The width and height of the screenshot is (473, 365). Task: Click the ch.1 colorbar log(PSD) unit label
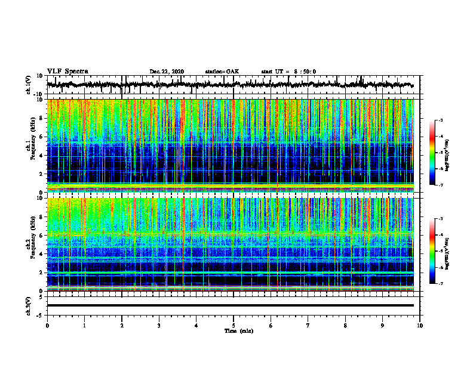(x=448, y=156)
